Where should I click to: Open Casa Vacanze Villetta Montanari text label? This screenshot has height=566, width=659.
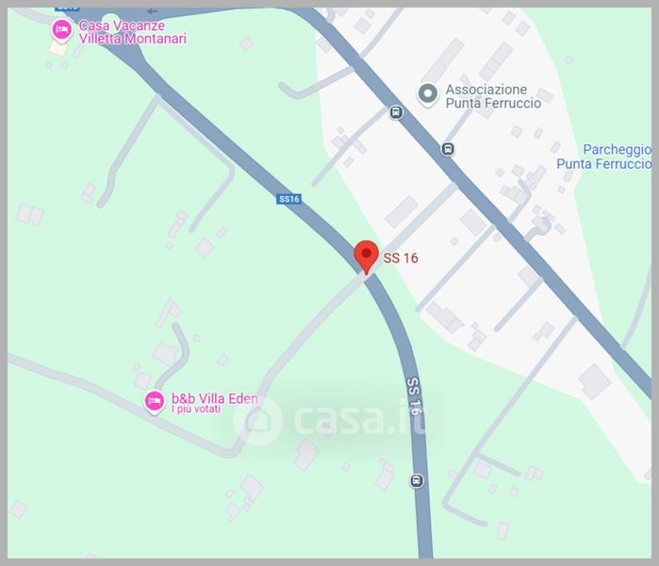(132, 32)
